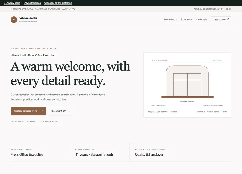Jump to Experience section

186,20
